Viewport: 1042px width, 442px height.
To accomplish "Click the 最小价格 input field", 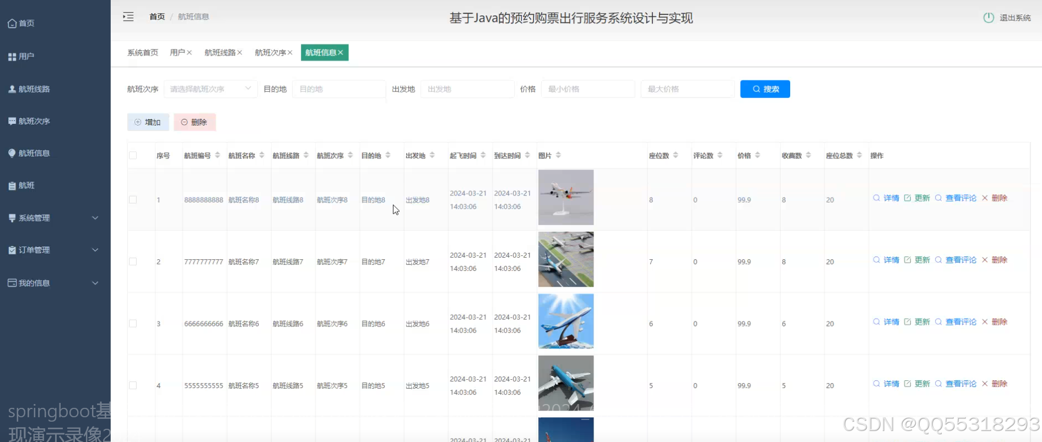I will pyautogui.click(x=588, y=89).
